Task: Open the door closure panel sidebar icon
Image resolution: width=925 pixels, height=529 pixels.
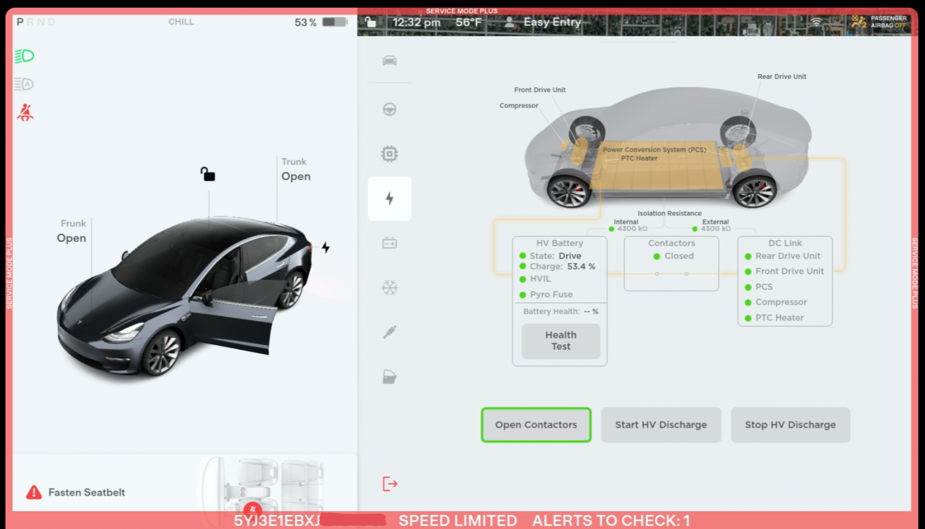Action: pos(389,377)
